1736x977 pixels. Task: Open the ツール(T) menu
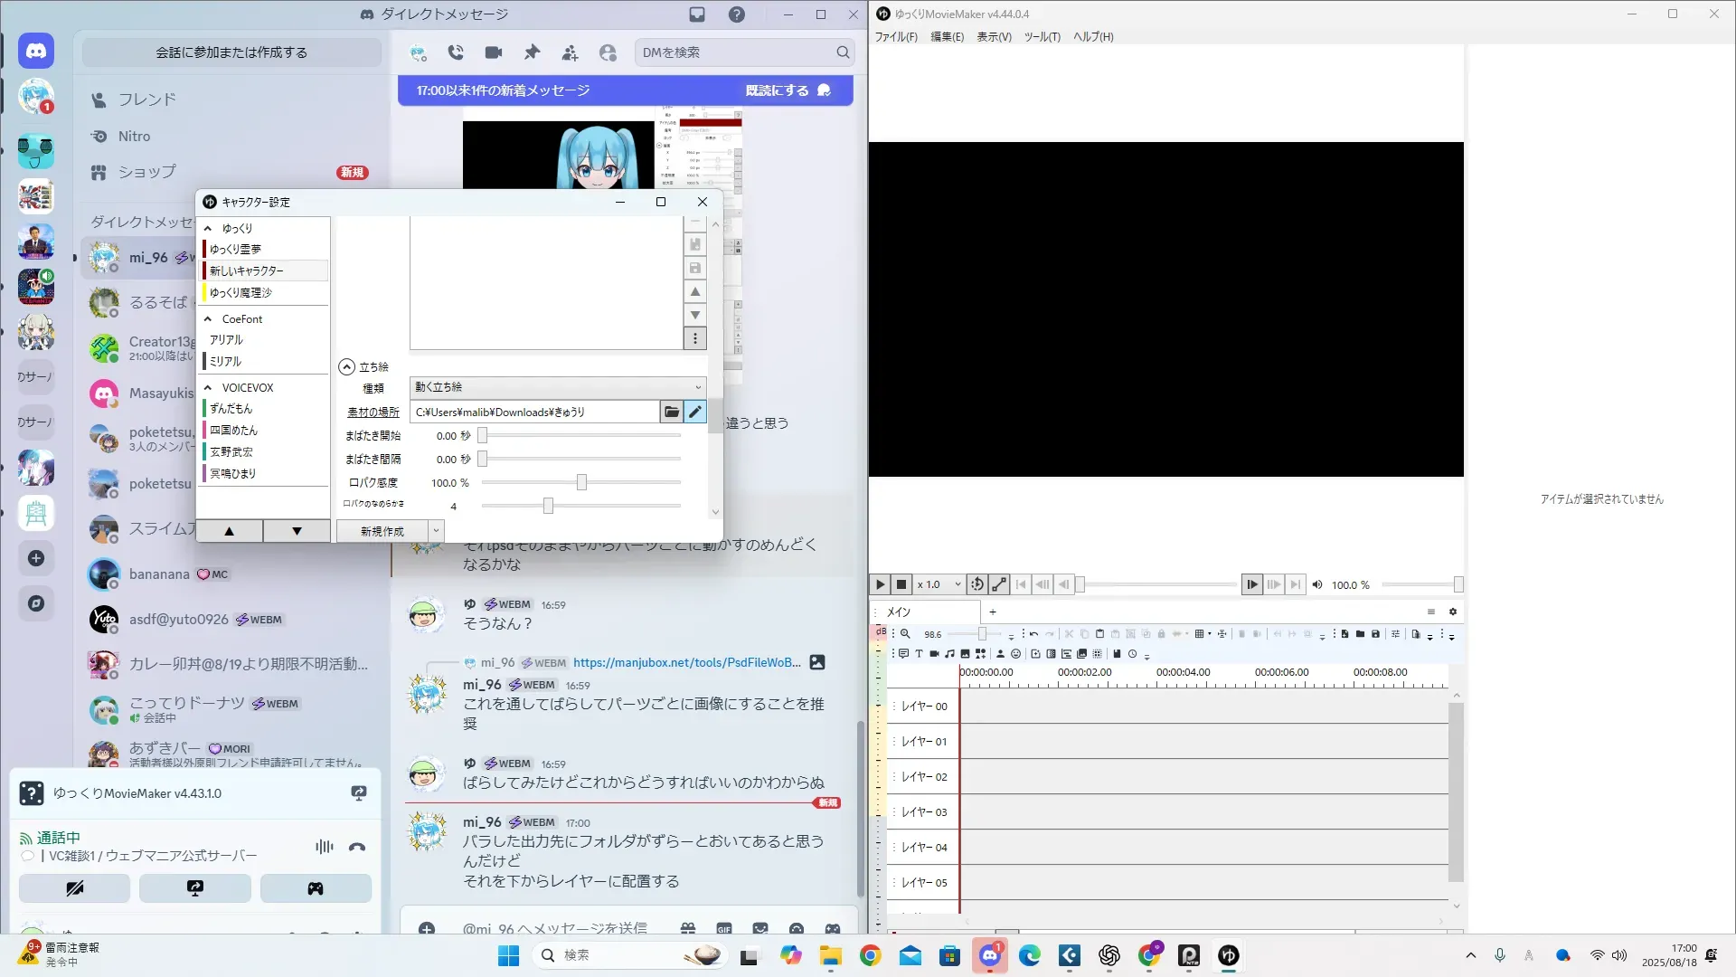coord(1042,37)
